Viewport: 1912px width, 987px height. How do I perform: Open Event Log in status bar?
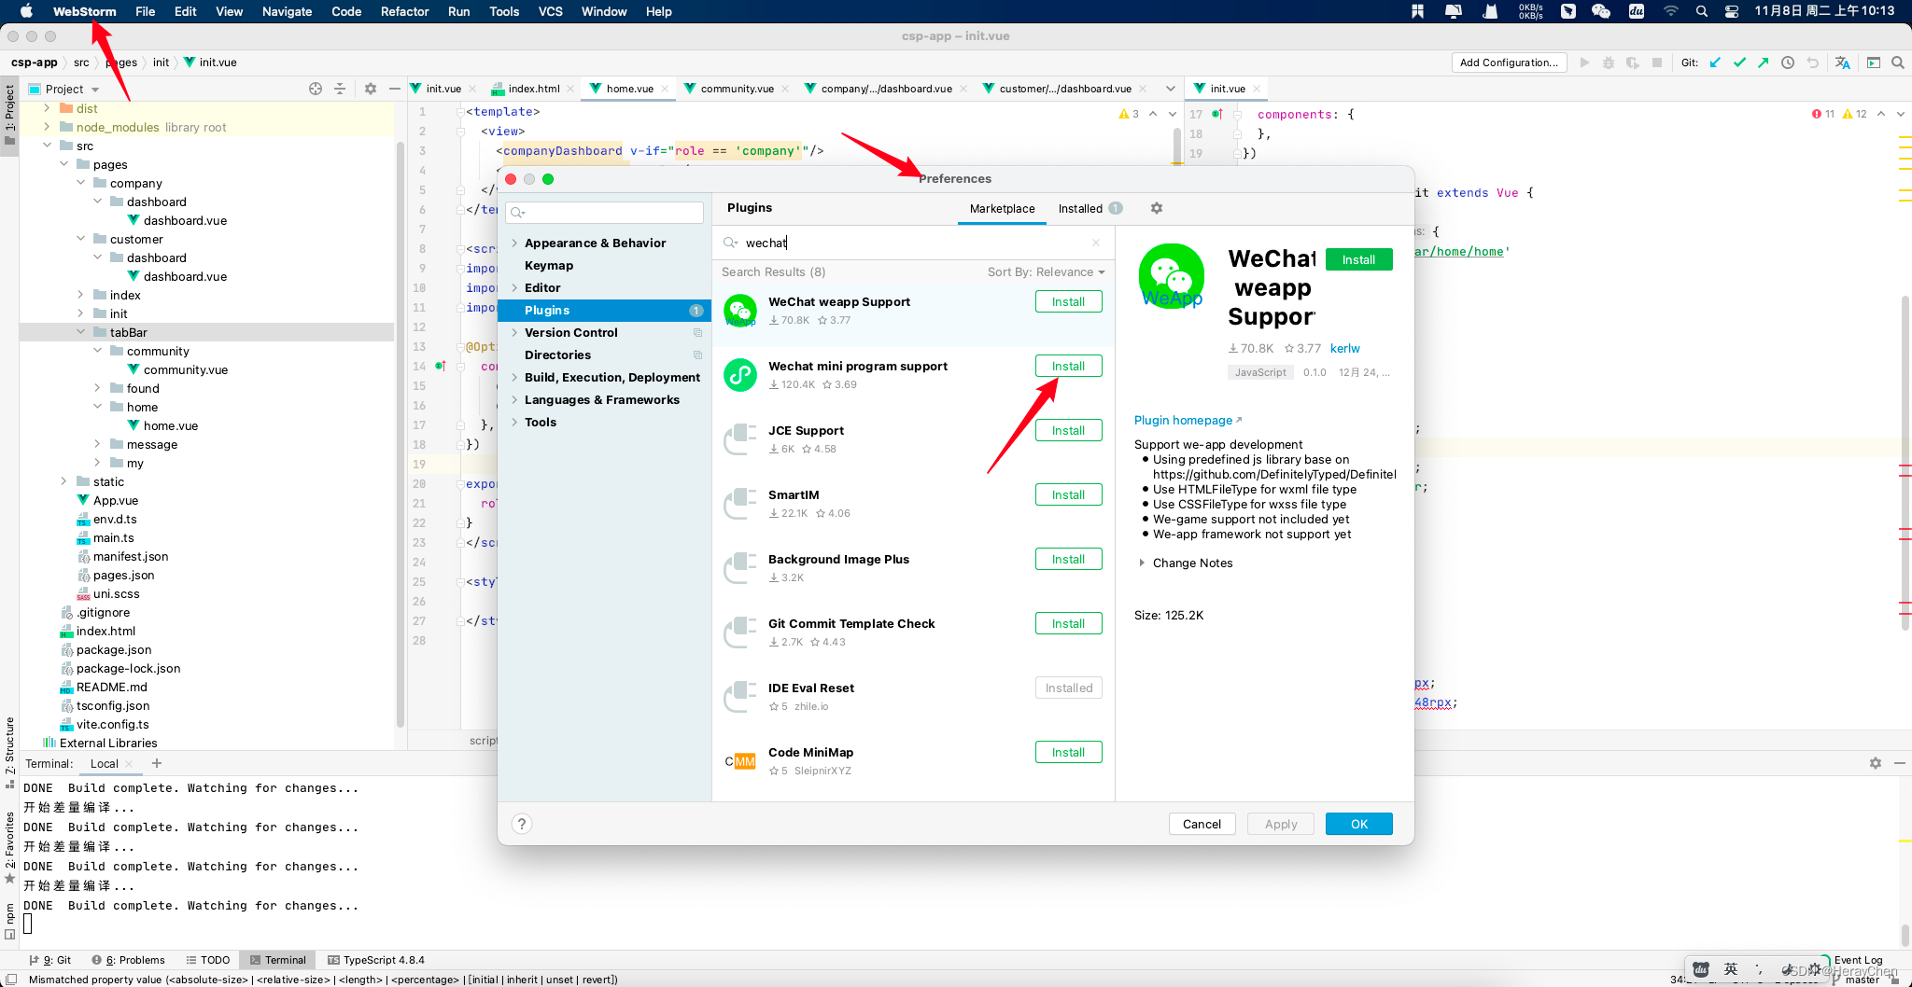tap(1857, 959)
